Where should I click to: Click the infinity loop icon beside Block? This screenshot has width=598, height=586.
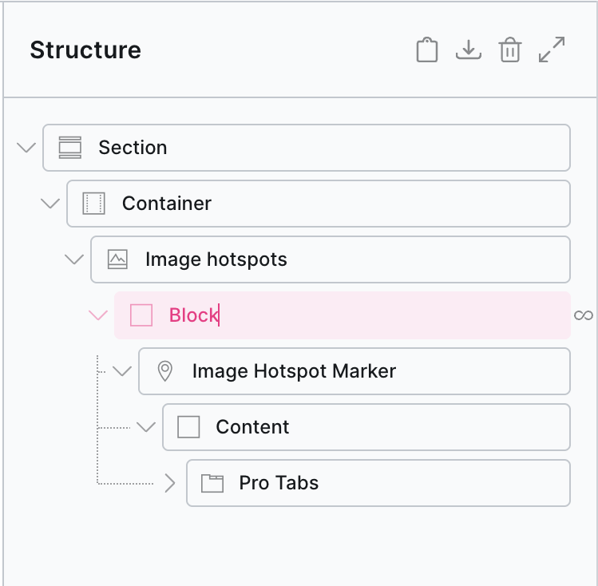click(x=584, y=316)
